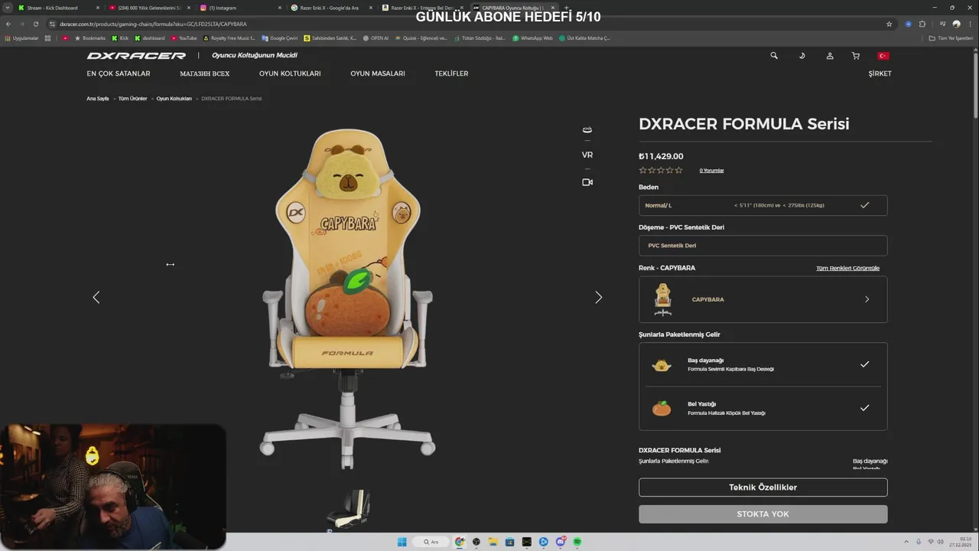Click the star rating row
Screen dimensions: 979x551
[x=661, y=171]
